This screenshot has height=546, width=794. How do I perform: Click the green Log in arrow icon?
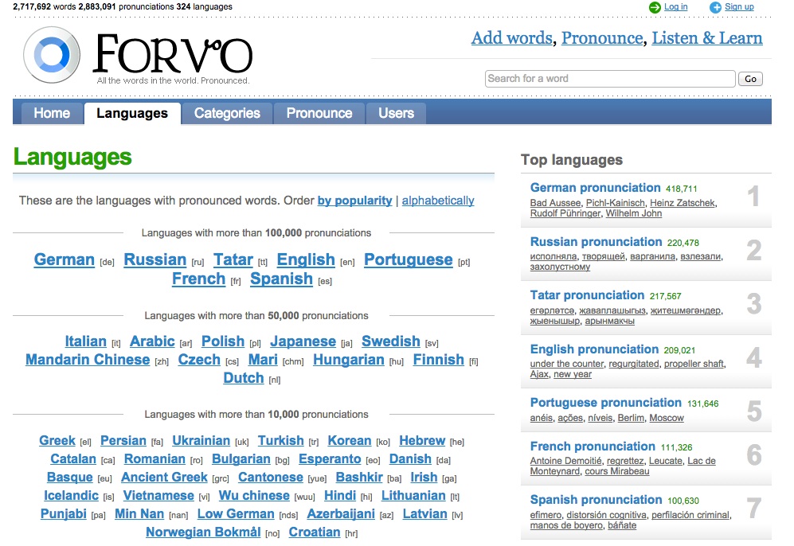click(x=655, y=7)
